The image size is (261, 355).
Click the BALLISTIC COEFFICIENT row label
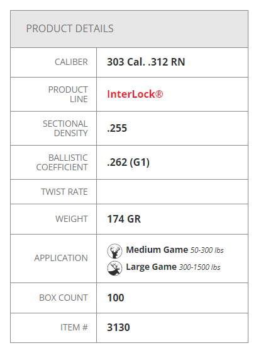[62, 163]
